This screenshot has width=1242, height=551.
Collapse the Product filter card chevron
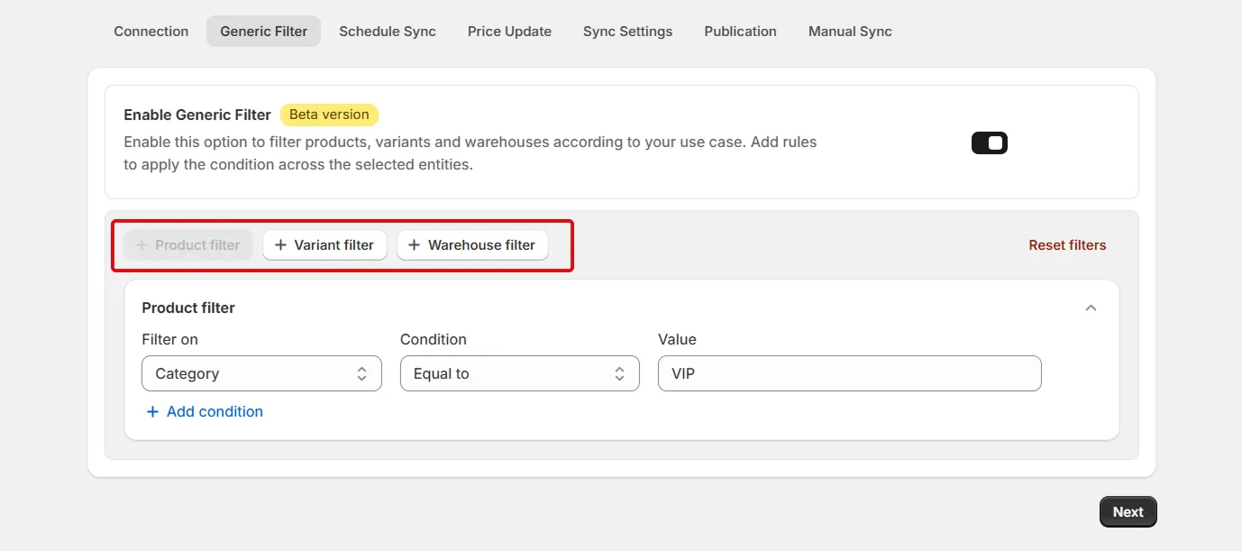[1091, 308]
